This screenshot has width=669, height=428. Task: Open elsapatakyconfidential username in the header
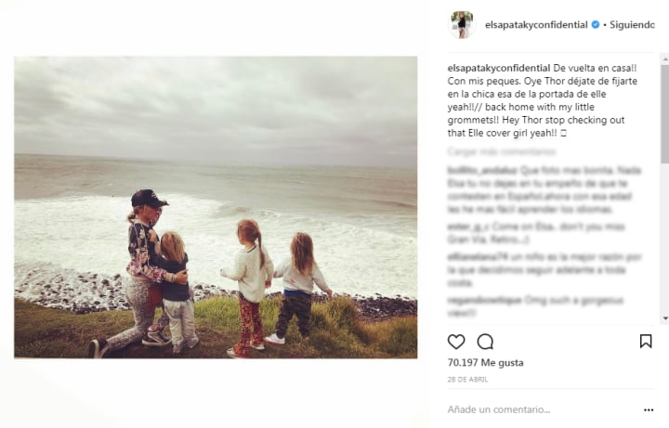536,25
